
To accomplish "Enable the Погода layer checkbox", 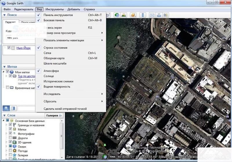I will 10,150.
